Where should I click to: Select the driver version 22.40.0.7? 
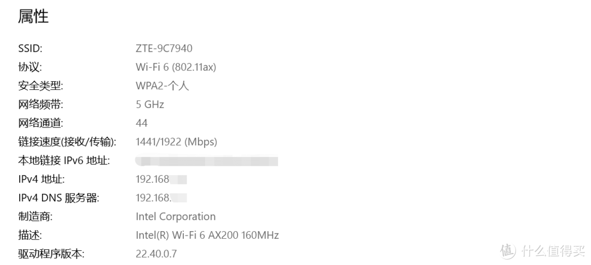[x=156, y=254]
